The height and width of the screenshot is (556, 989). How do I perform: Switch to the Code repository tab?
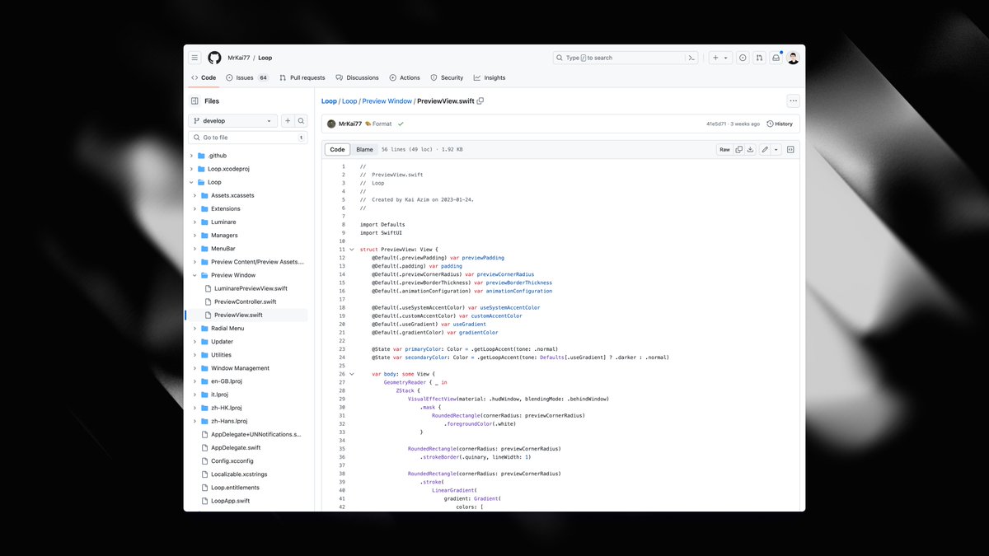click(x=204, y=77)
